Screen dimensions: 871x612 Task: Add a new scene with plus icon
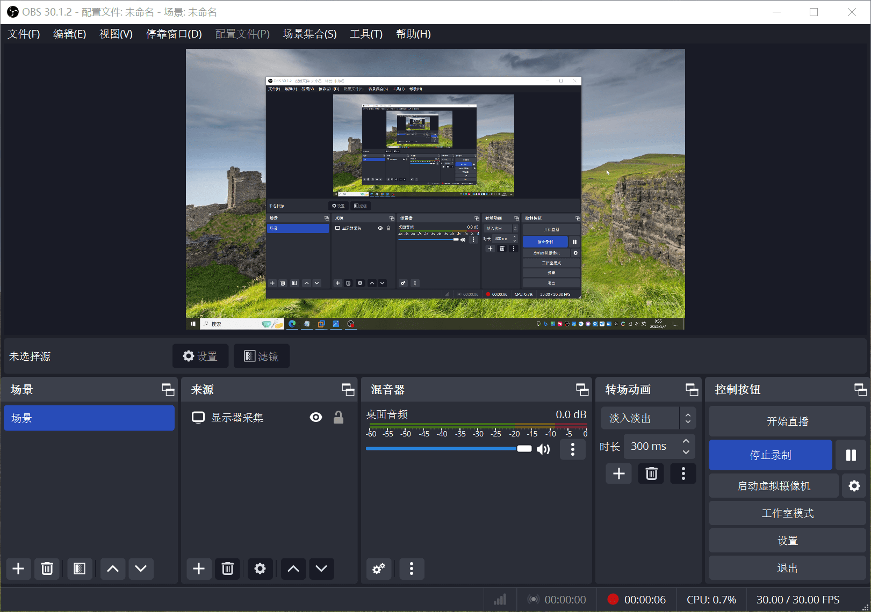coord(18,569)
